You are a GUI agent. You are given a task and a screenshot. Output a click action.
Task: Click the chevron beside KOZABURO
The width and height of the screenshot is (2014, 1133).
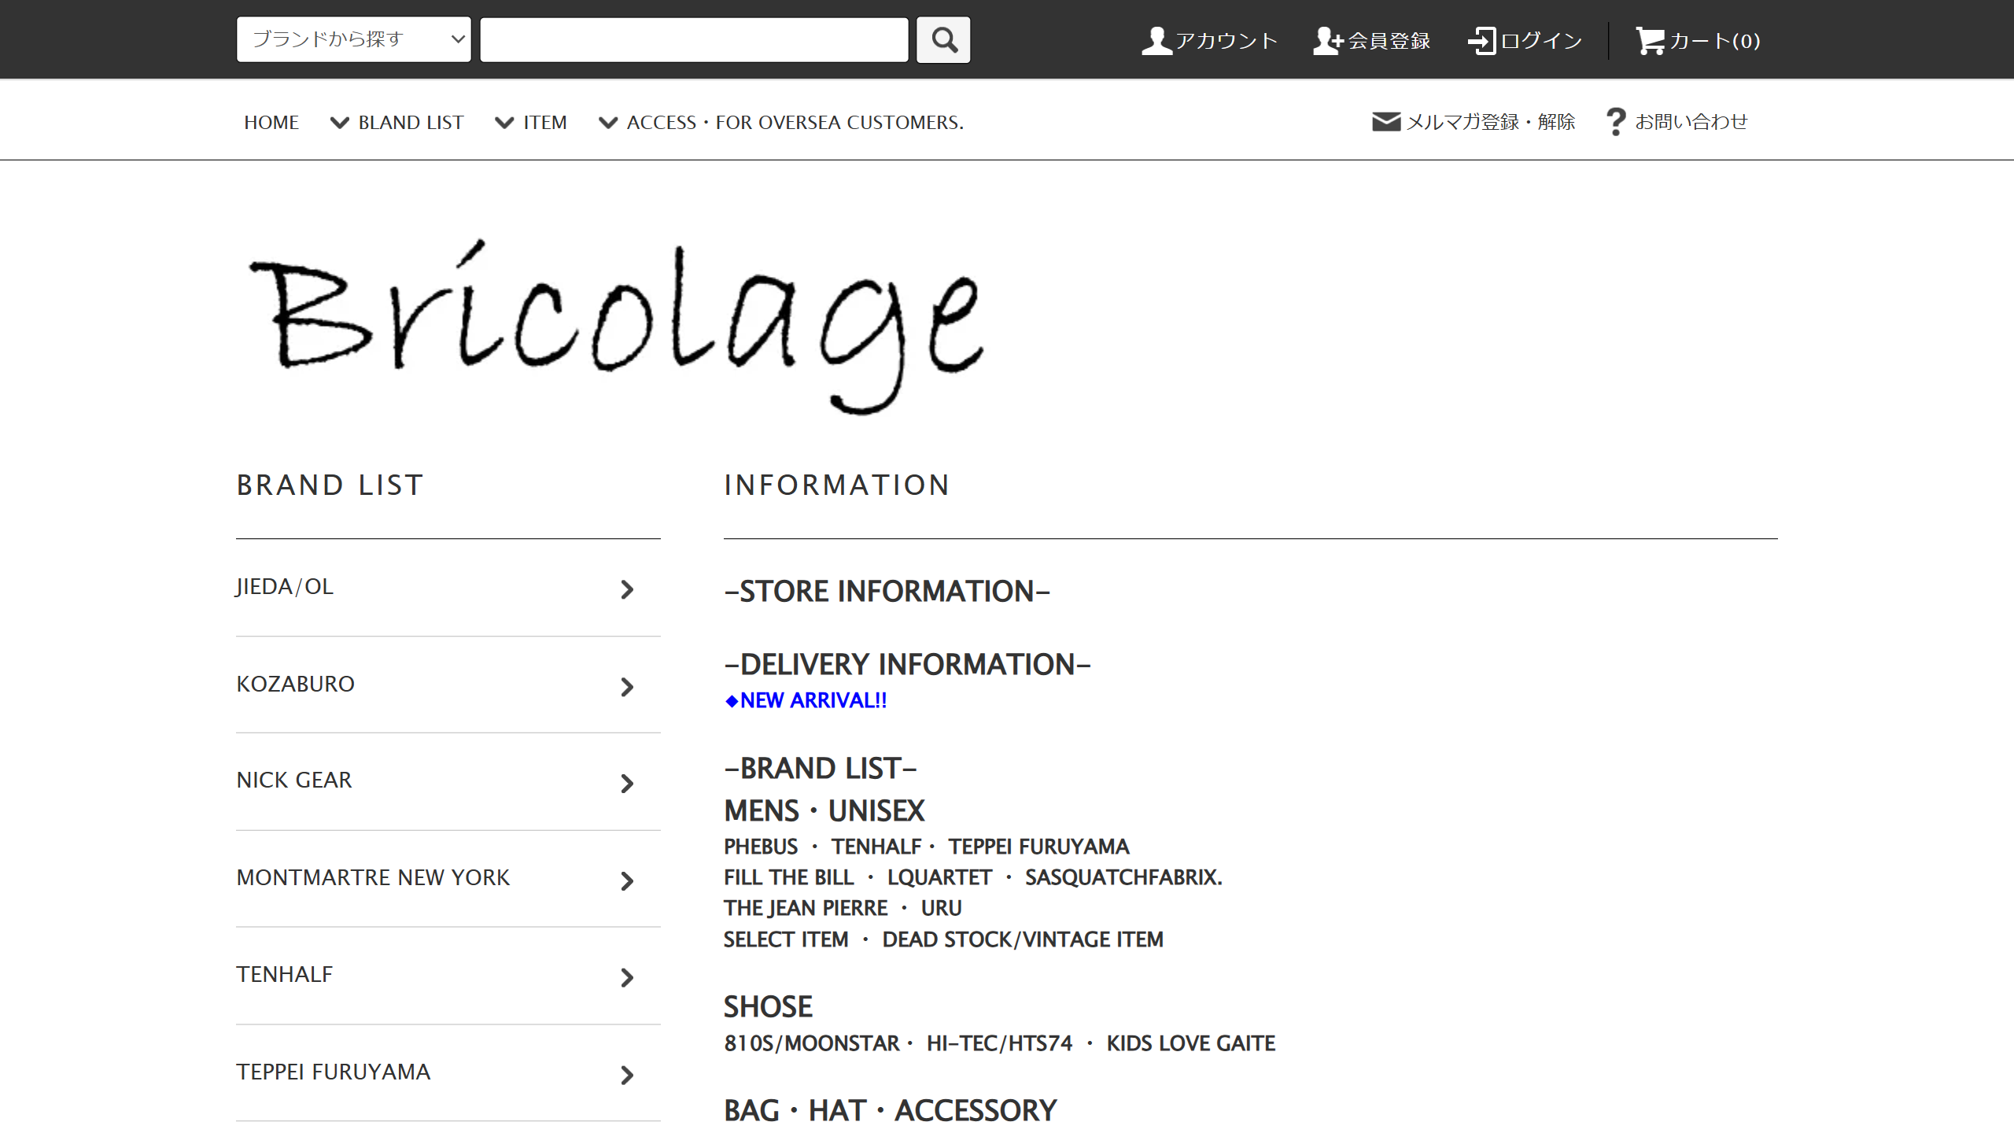627,687
